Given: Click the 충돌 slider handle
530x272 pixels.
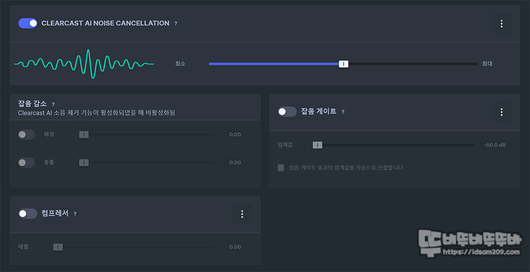Looking at the screenshot, I should pos(84,163).
